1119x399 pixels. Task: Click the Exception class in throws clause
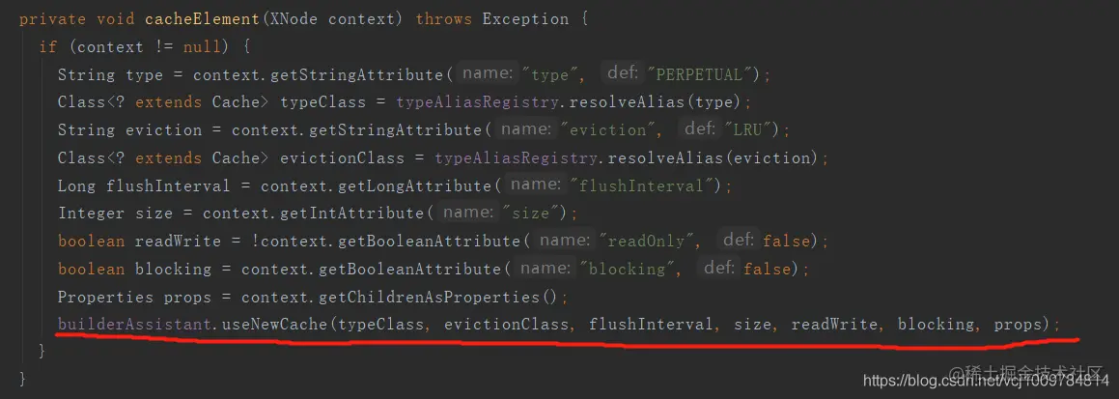(x=525, y=19)
